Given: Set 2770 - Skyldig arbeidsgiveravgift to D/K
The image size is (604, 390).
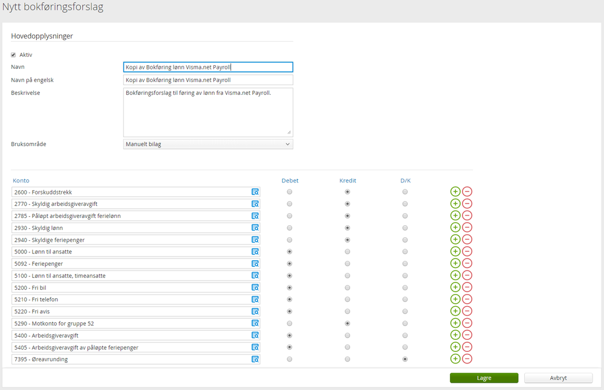Looking at the screenshot, I should click(405, 204).
